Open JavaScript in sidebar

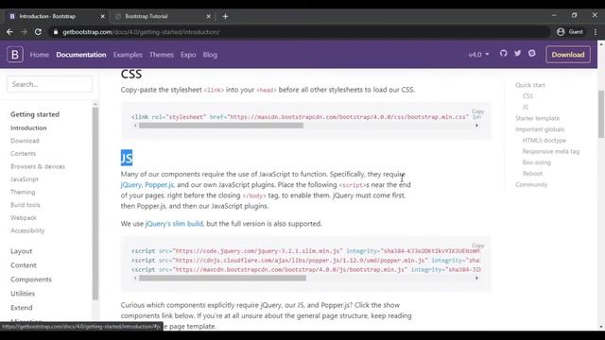25,179
